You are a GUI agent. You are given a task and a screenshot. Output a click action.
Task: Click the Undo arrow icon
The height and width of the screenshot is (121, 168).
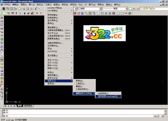point(36,9)
